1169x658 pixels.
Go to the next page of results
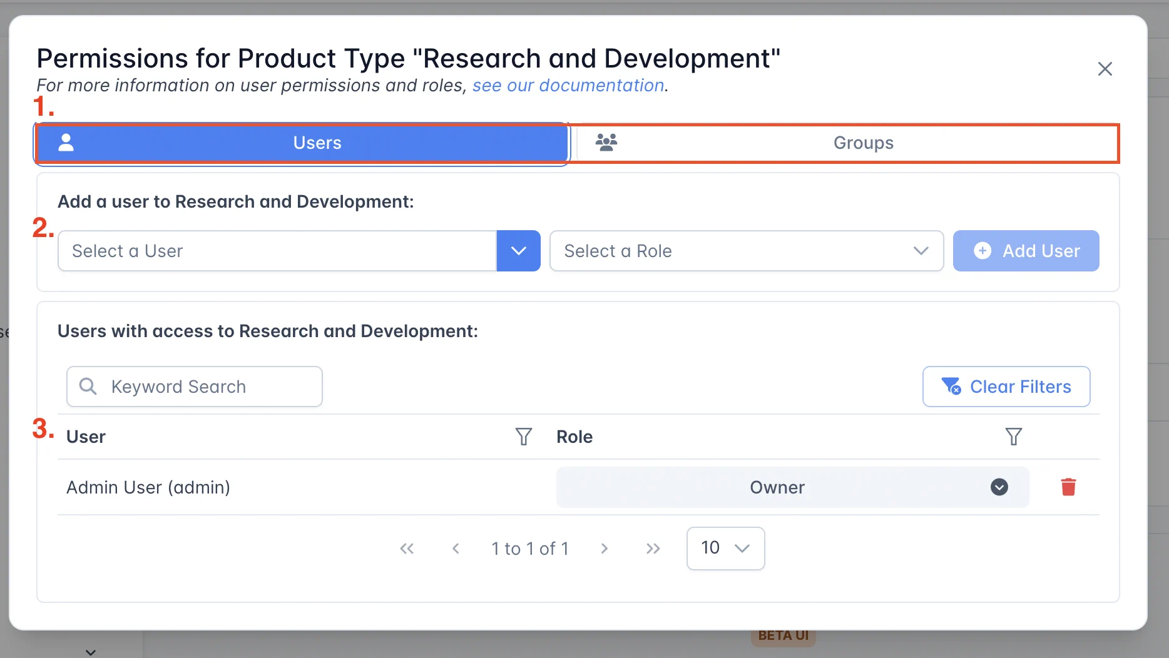(x=604, y=549)
